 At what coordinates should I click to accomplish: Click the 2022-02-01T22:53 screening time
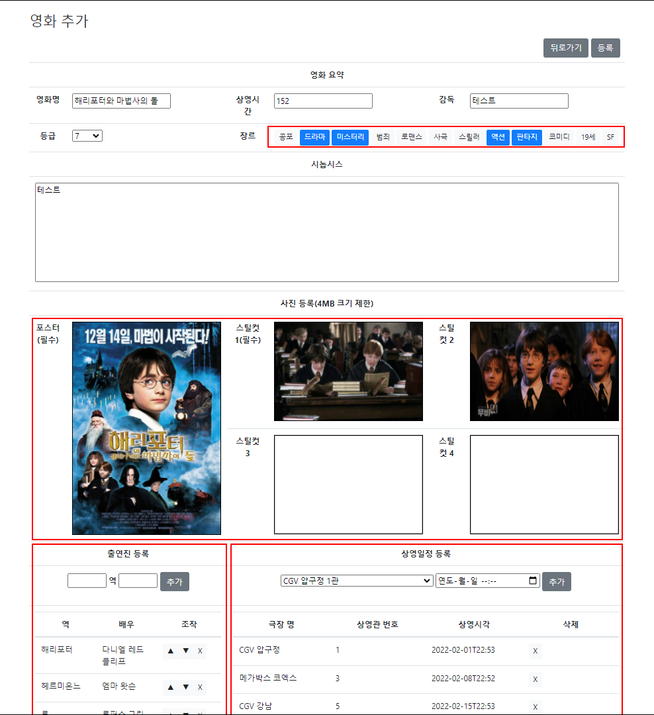[x=463, y=650]
